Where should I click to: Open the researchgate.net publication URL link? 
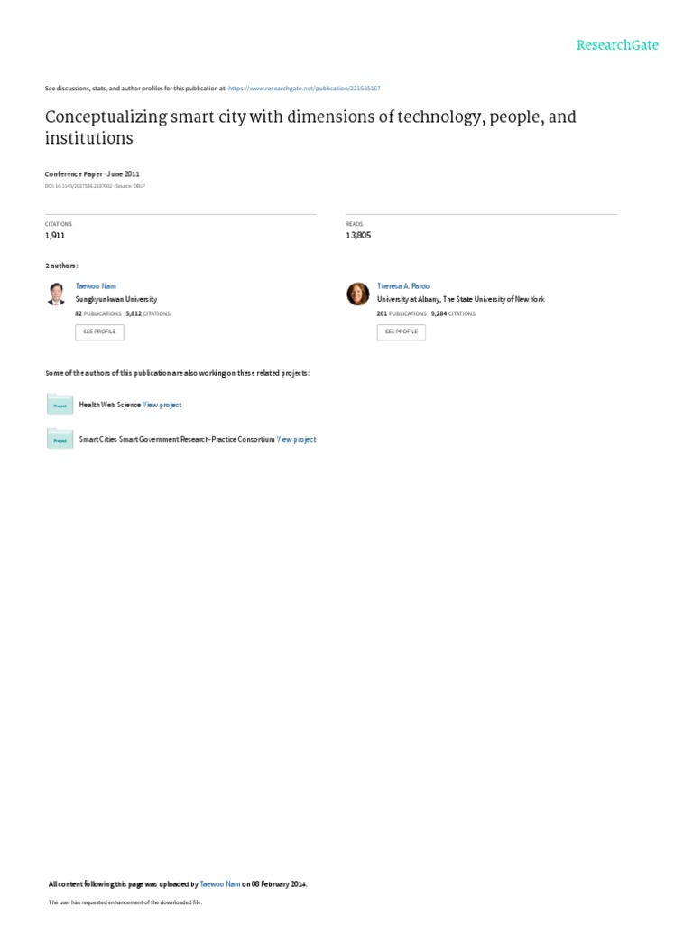click(x=304, y=89)
